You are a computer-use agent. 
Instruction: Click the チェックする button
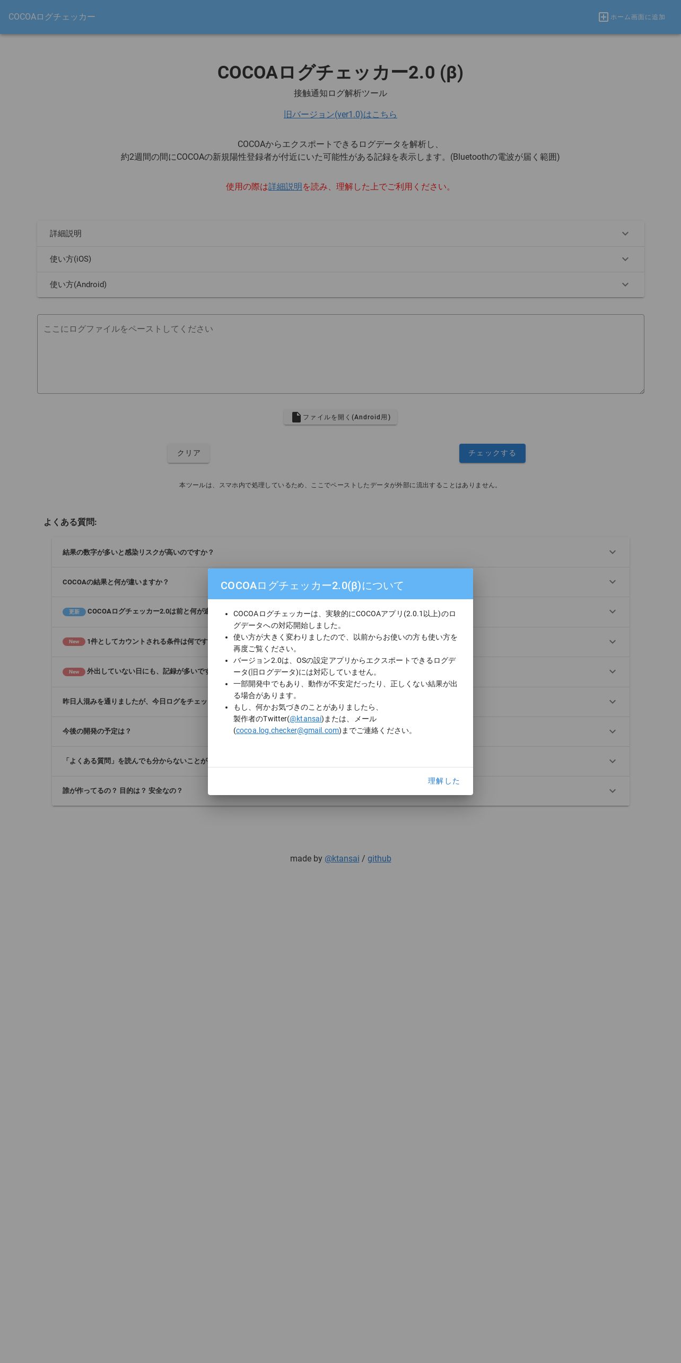click(492, 453)
